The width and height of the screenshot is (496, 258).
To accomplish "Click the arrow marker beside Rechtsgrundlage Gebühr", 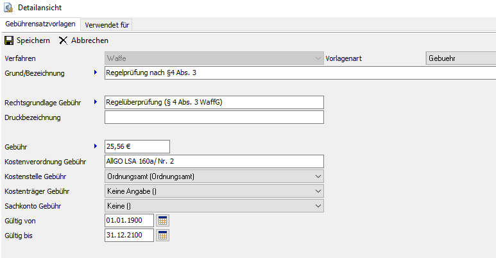I will [x=96, y=102].
